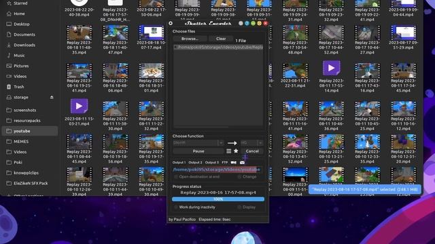Open the function dropdown under Choose function
Viewport: 435px width, 244px height.
pos(198,143)
